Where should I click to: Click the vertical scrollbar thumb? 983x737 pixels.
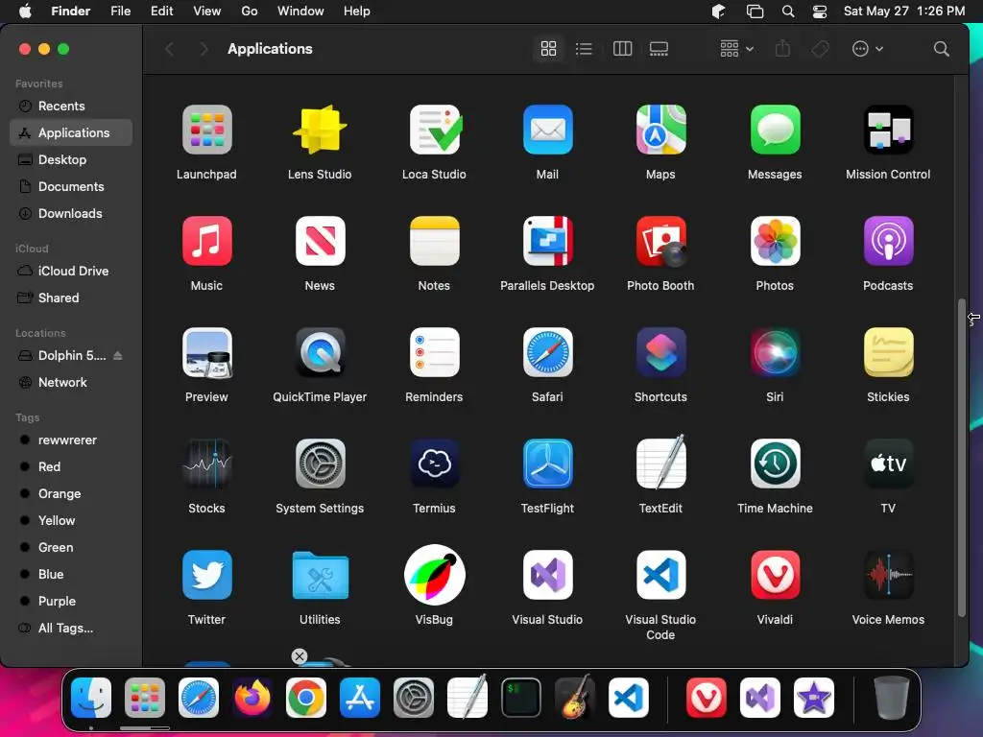[962, 458]
